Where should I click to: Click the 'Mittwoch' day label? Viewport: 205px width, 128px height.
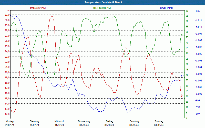(59, 121)
